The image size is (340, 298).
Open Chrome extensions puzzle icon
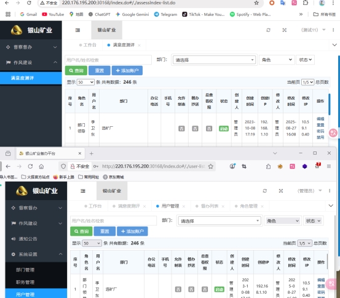tap(306, 3)
